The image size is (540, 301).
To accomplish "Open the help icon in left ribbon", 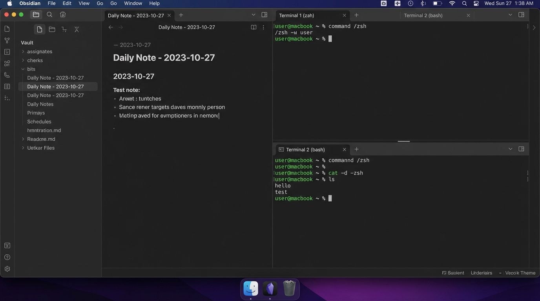I will pos(7,257).
